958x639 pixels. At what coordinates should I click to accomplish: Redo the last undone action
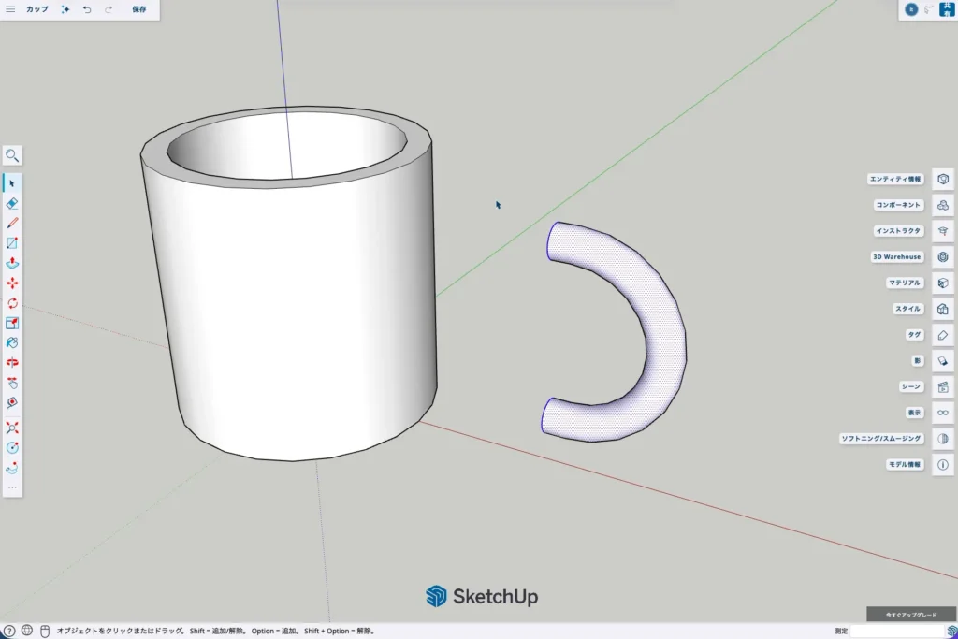coord(109,9)
